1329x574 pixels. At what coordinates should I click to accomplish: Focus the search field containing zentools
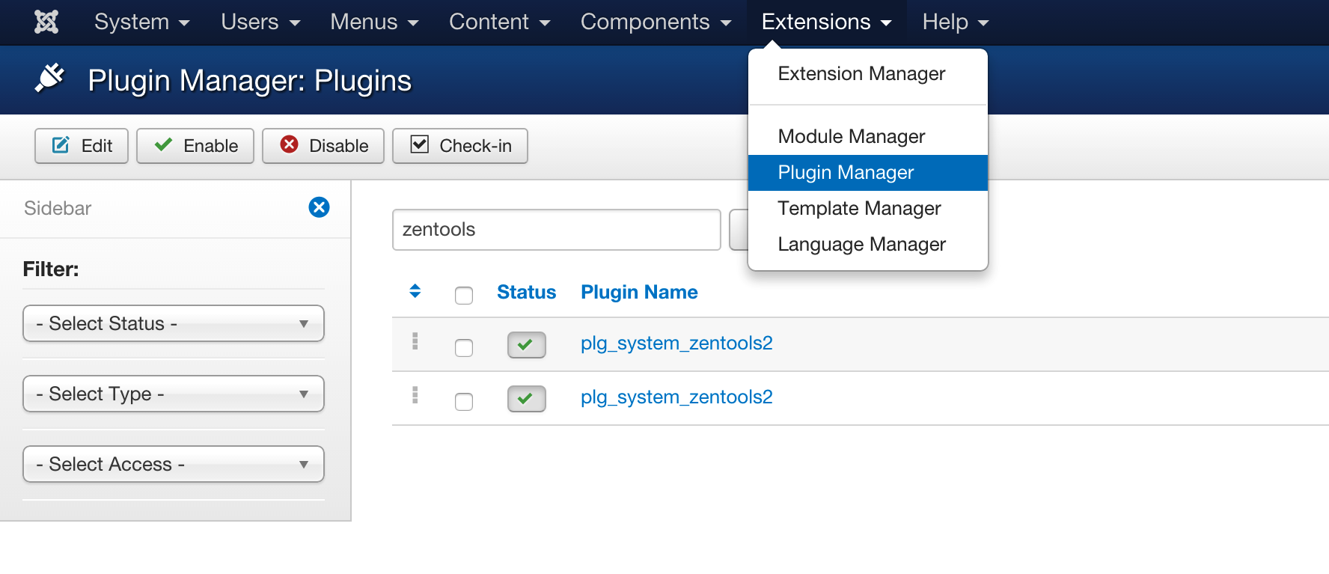[557, 230]
